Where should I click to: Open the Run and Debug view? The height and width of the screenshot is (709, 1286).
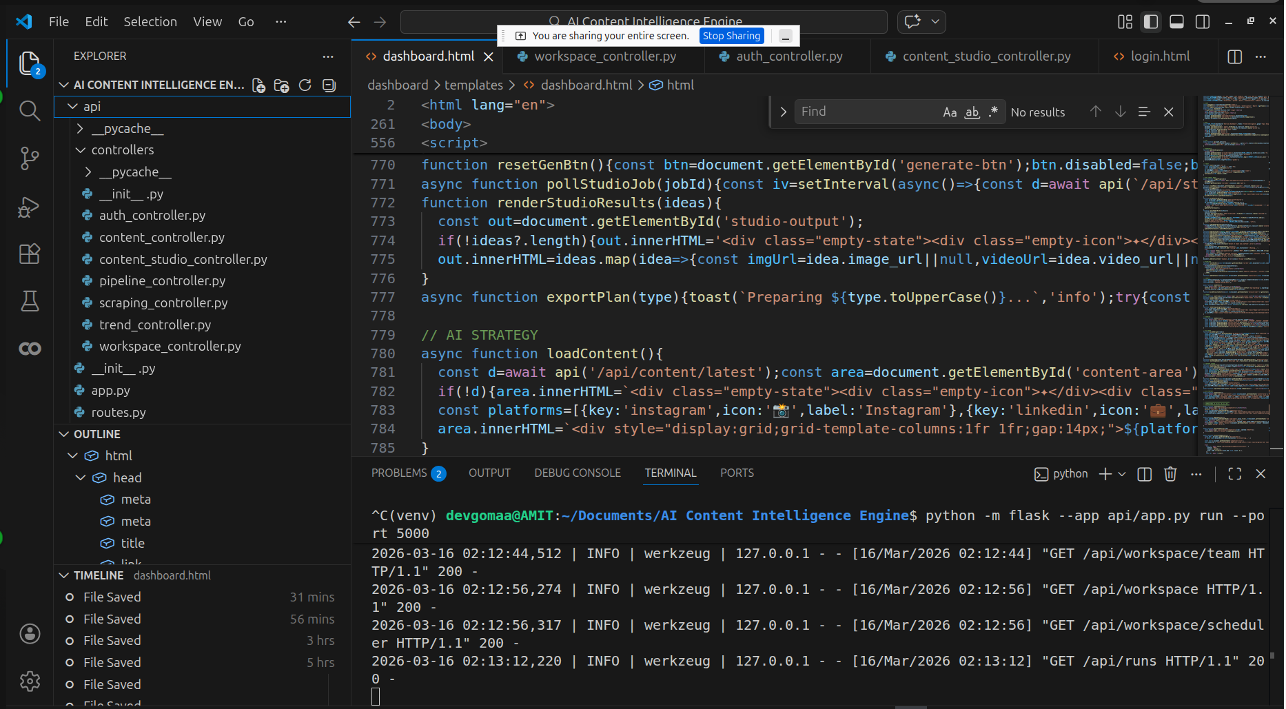pos(29,207)
